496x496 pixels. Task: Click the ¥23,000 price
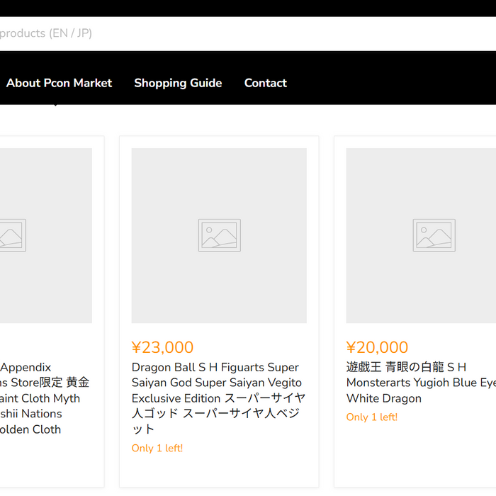tap(162, 347)
